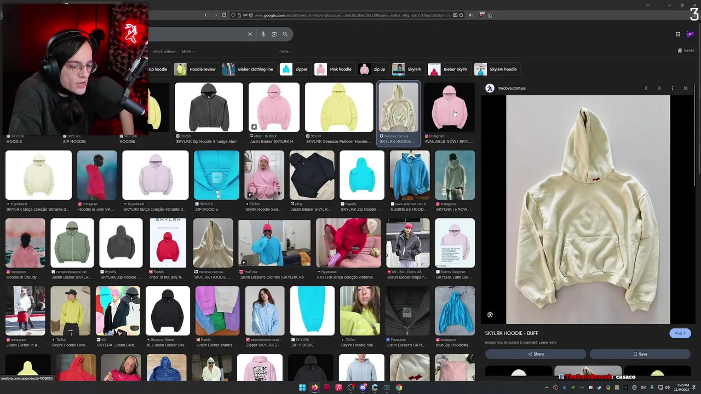Bookmark this page with the star icon
Viewport: 701px width, 394px height.
pyautogui.click(x=461, y=15)
